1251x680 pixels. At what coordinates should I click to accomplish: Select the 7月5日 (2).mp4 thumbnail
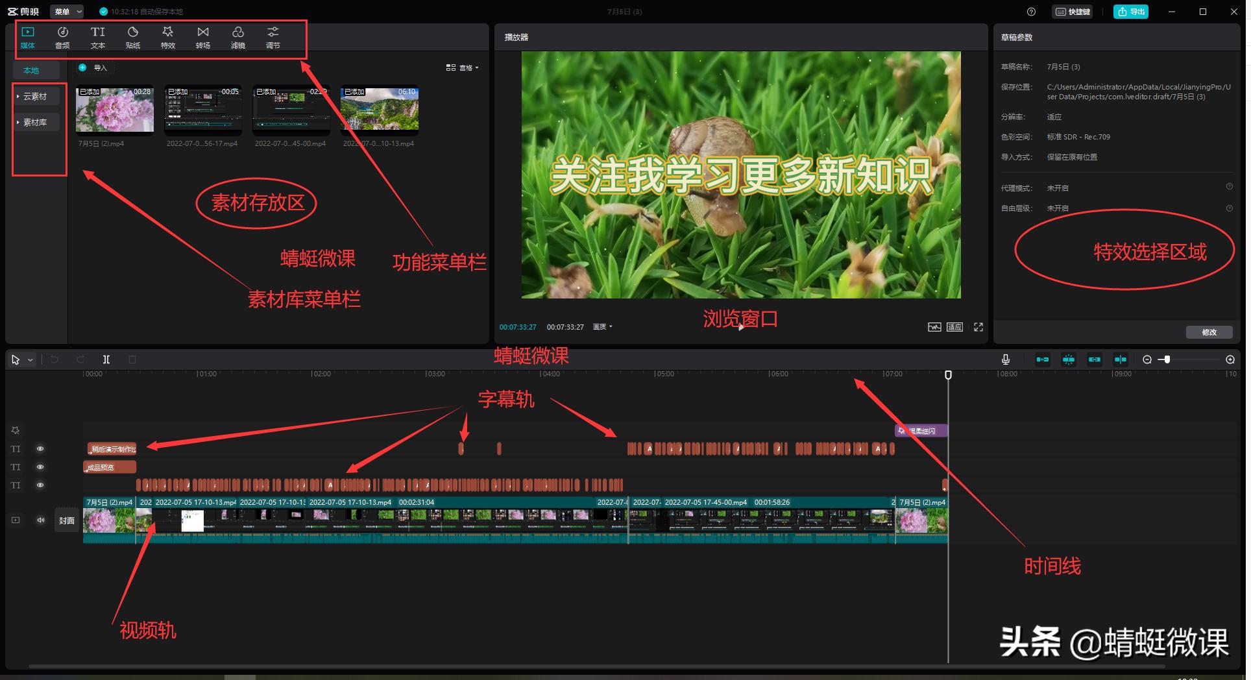click(x=114, y=109)
